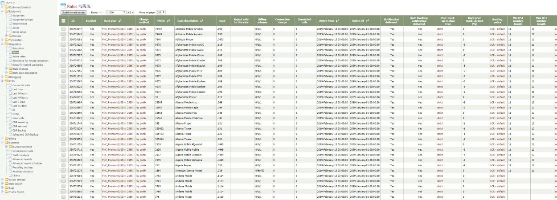This screenshot has height=200, width=557.
Task: Click the Debugging folder icon
Action: coord(7,77)
